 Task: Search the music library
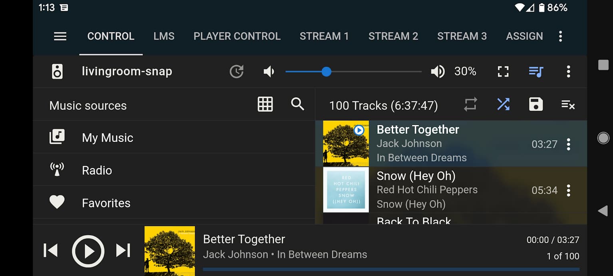(x=298, y=104)
